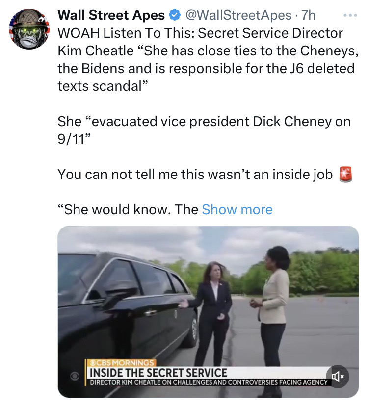The width and height of the screenshot is (368, 406).
Task: Click the inside job sentence text
Action: coord(195,174)
